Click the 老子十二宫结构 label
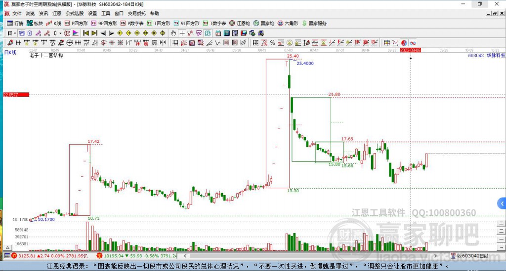The width and height of the screenshot is (506, 271). (x=46, y=55)
